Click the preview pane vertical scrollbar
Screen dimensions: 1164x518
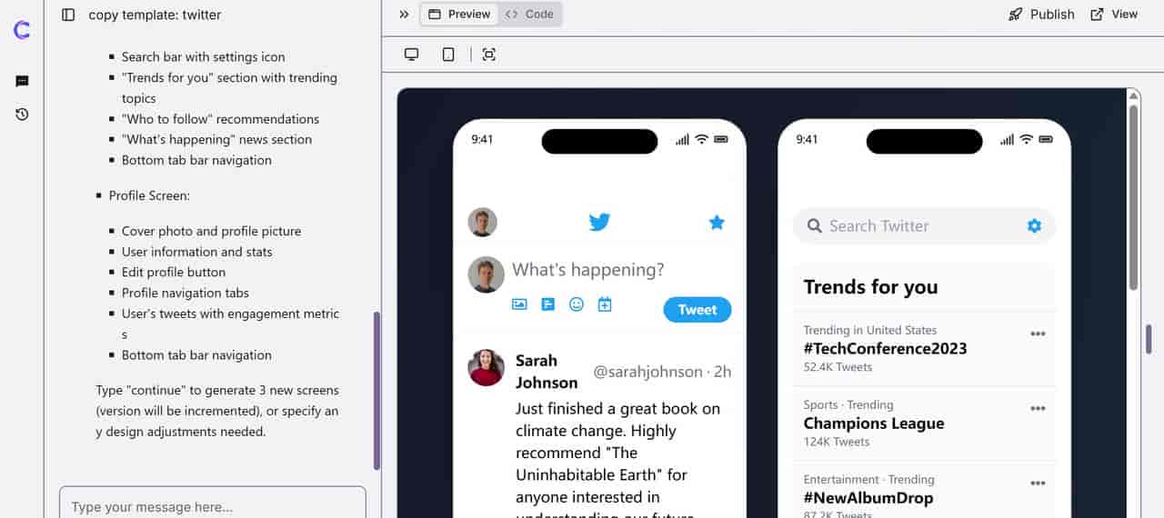click(1133, 197)
